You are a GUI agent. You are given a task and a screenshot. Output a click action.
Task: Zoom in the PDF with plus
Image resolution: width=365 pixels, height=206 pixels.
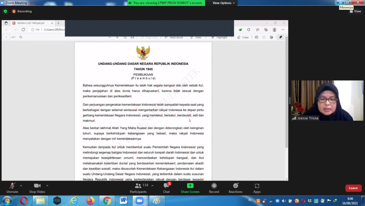(117, 37)
